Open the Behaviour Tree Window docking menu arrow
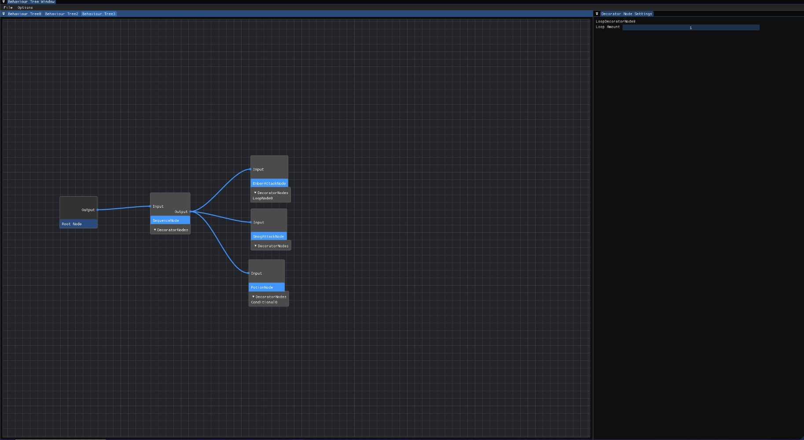The image size is (804, 440). point(4,2)
